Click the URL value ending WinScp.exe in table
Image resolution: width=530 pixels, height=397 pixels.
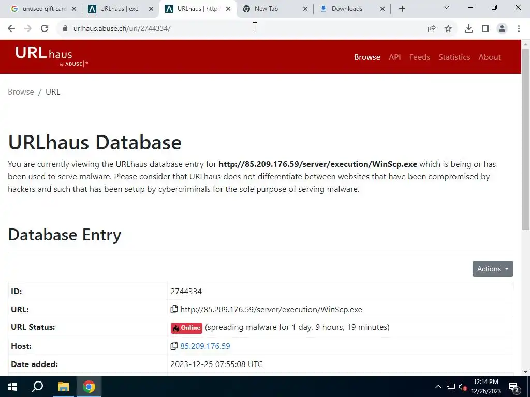coord(271,310)
